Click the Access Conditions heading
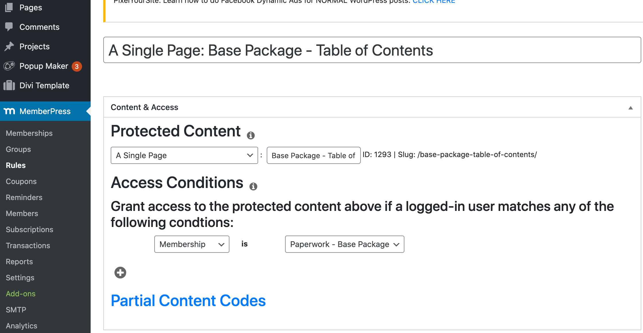Screen dimensions: 643x333 coord(177,183)
